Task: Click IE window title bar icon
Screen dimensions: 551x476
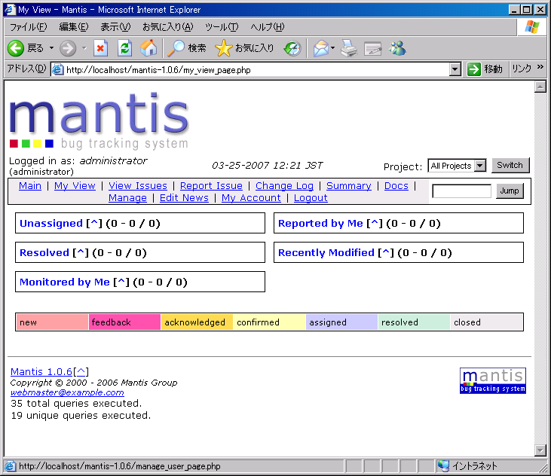Action: click(x=10, y=10)
